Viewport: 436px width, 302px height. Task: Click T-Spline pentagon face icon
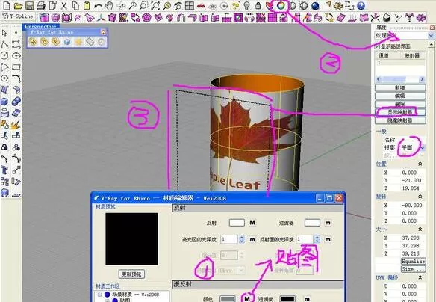click(x=146, y=18)
